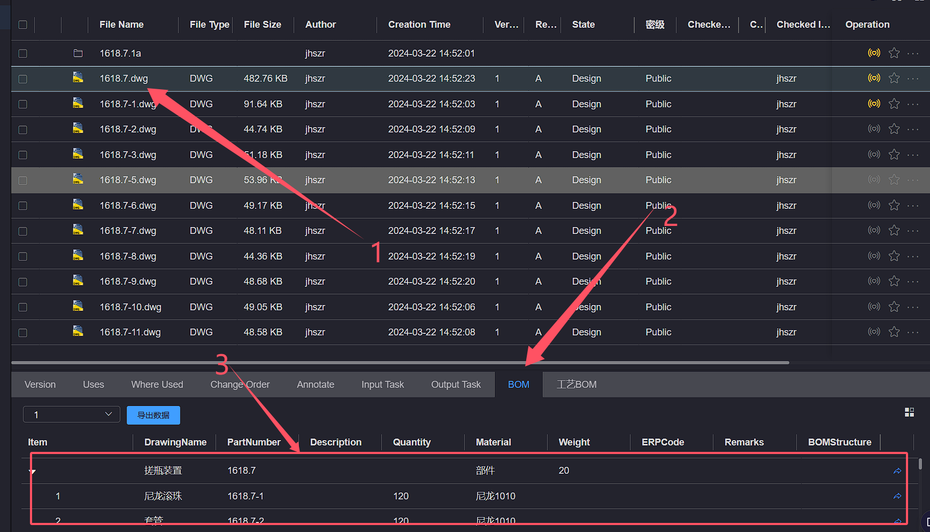Star the 1618.7-5.dwg file
The width and height of the screenshot is (930, 532).
point(894,180)
